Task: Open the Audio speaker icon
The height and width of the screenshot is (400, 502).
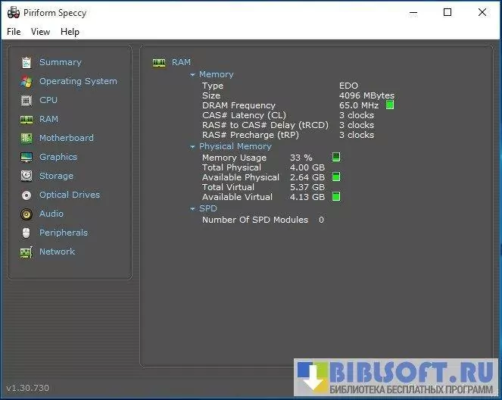Action: [x=27, y=214]
